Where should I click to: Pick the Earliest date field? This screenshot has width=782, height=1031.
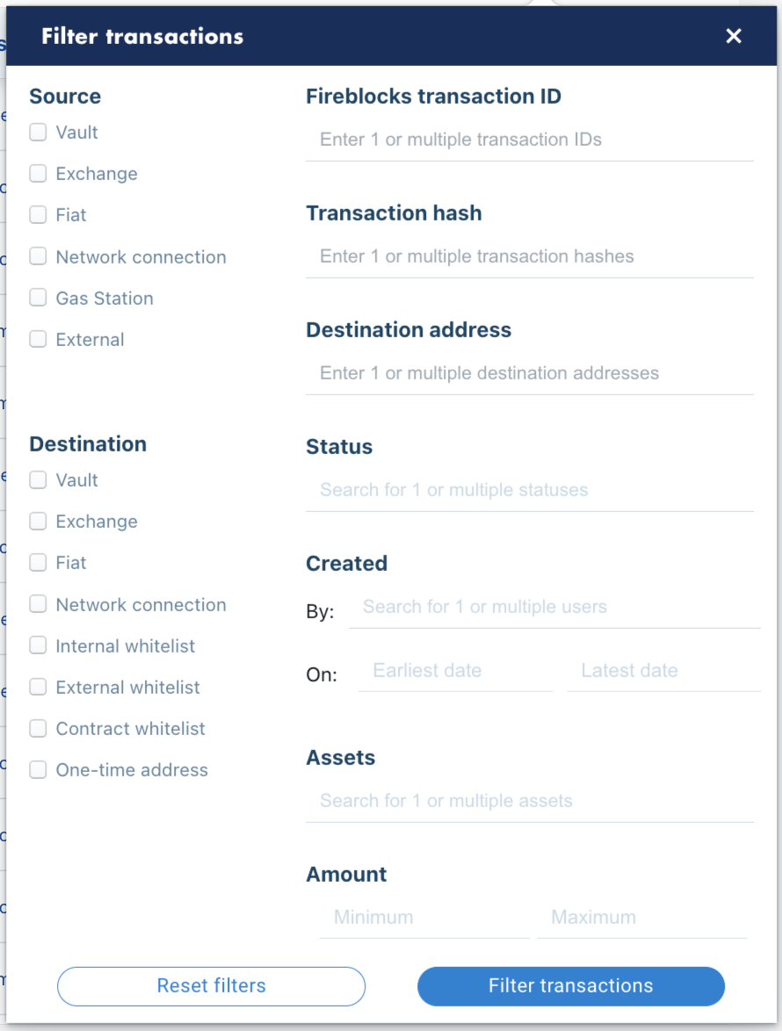click(x=455, y=671)
